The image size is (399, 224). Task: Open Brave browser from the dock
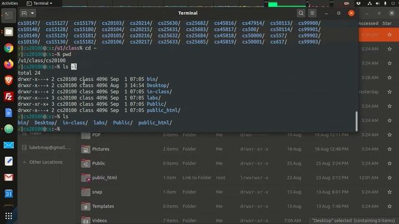(9, 80)
